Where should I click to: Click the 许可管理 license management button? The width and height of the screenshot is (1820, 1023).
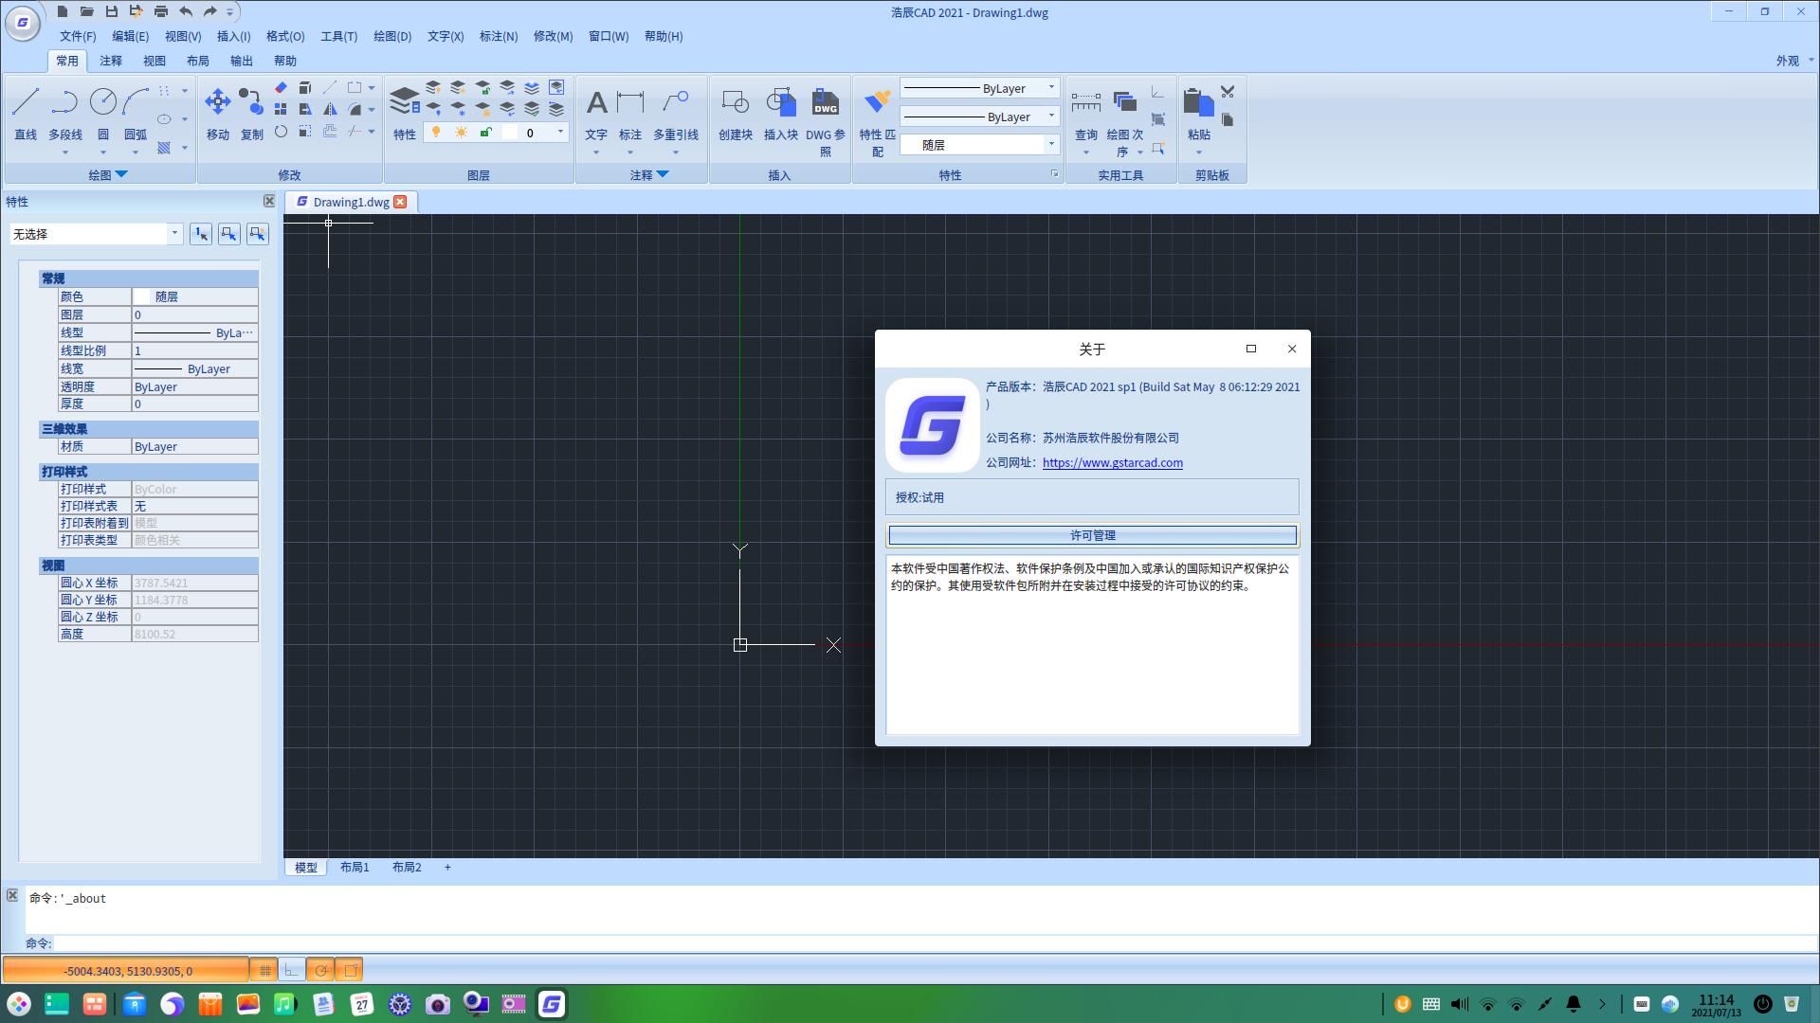coord(1092,535)
